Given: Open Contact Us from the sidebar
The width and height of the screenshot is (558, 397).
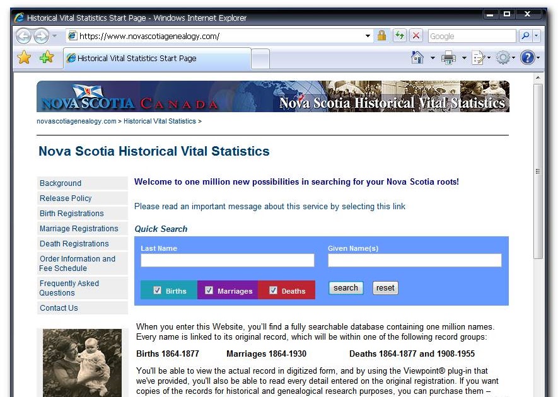Looking at the screenshot, I should point(59,308).
